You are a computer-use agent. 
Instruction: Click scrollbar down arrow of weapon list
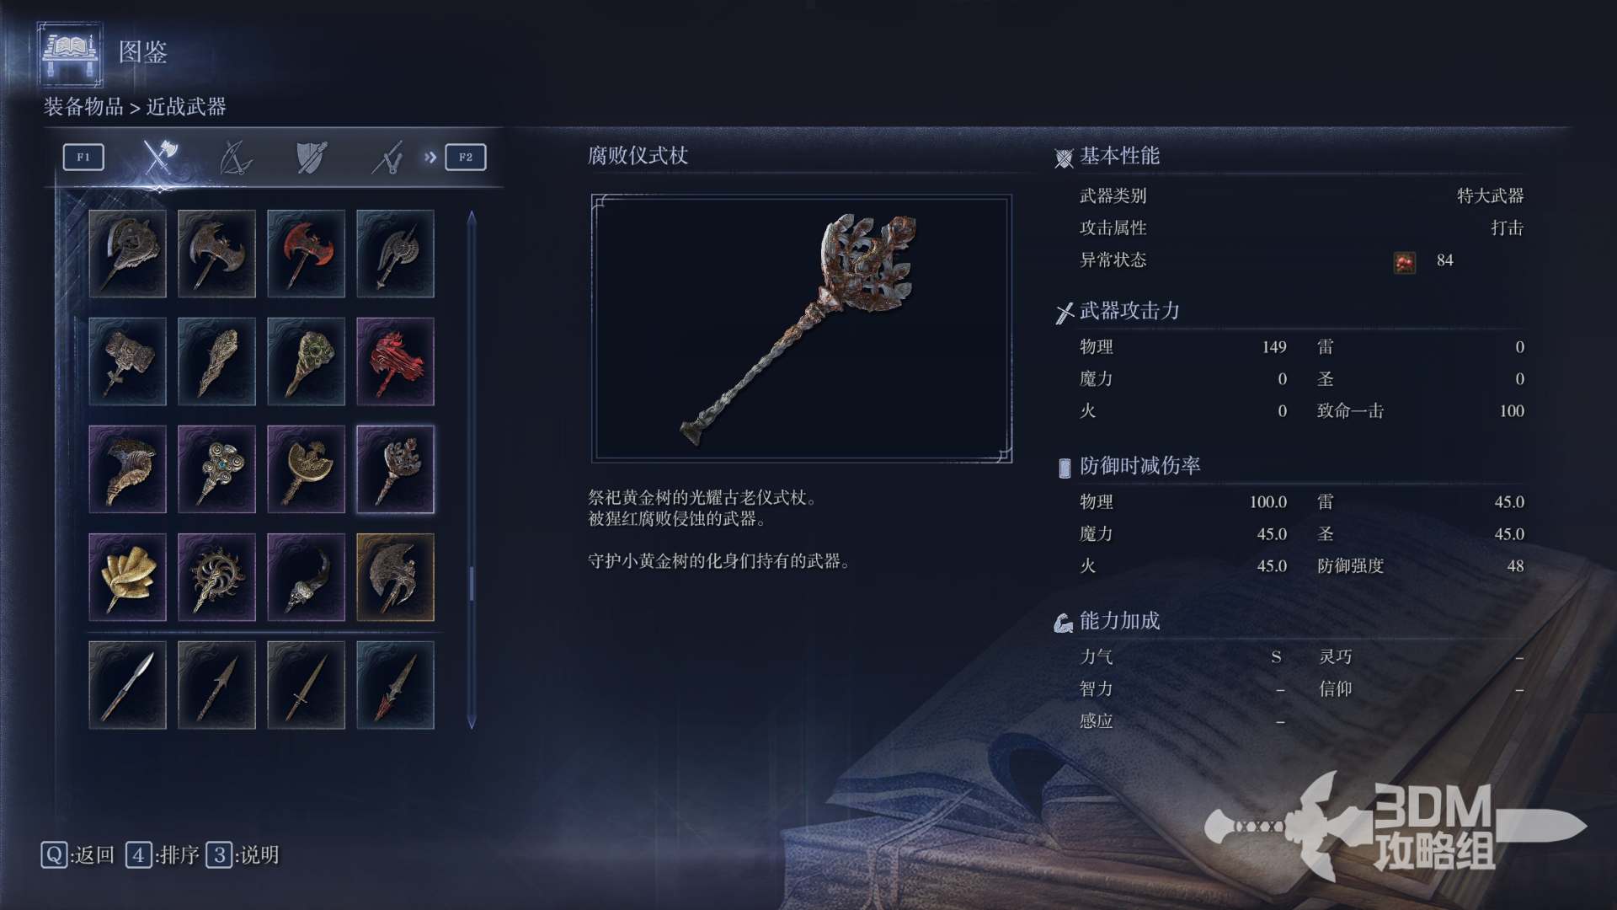coord(472,722)
